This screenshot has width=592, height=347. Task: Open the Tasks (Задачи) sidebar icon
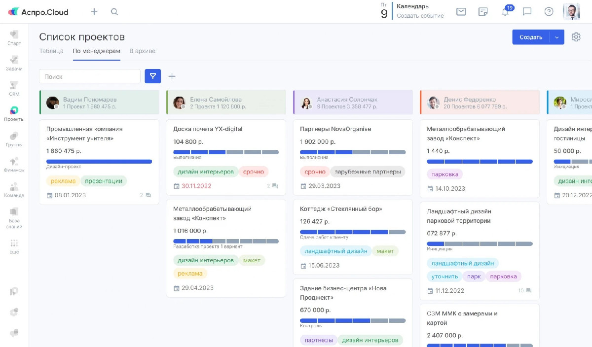(x=14, y=63)
